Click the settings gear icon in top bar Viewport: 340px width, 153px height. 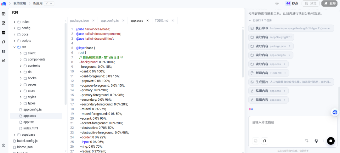tap(277, 3)
